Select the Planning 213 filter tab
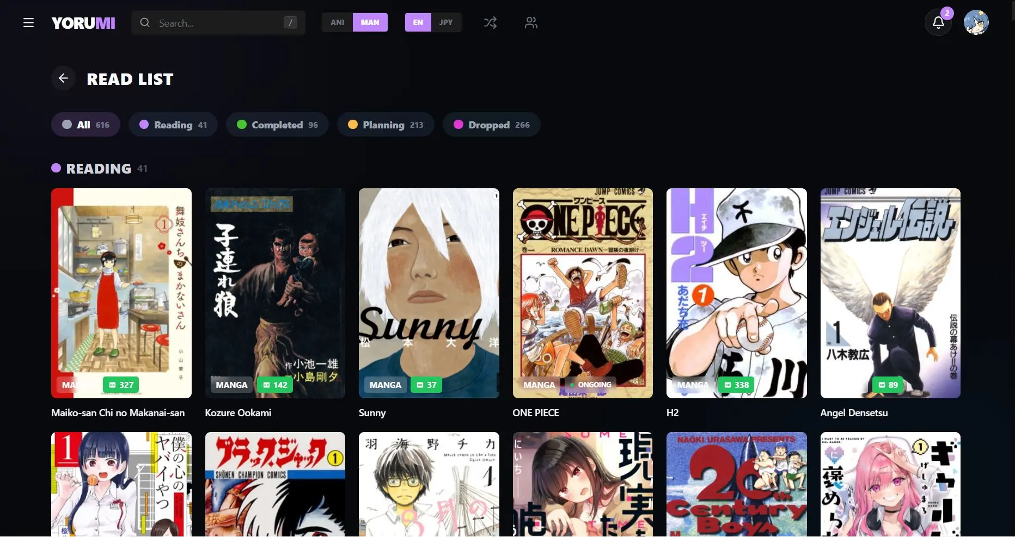This screenshot has height=537, width=1015. click(x=386, y=125)
